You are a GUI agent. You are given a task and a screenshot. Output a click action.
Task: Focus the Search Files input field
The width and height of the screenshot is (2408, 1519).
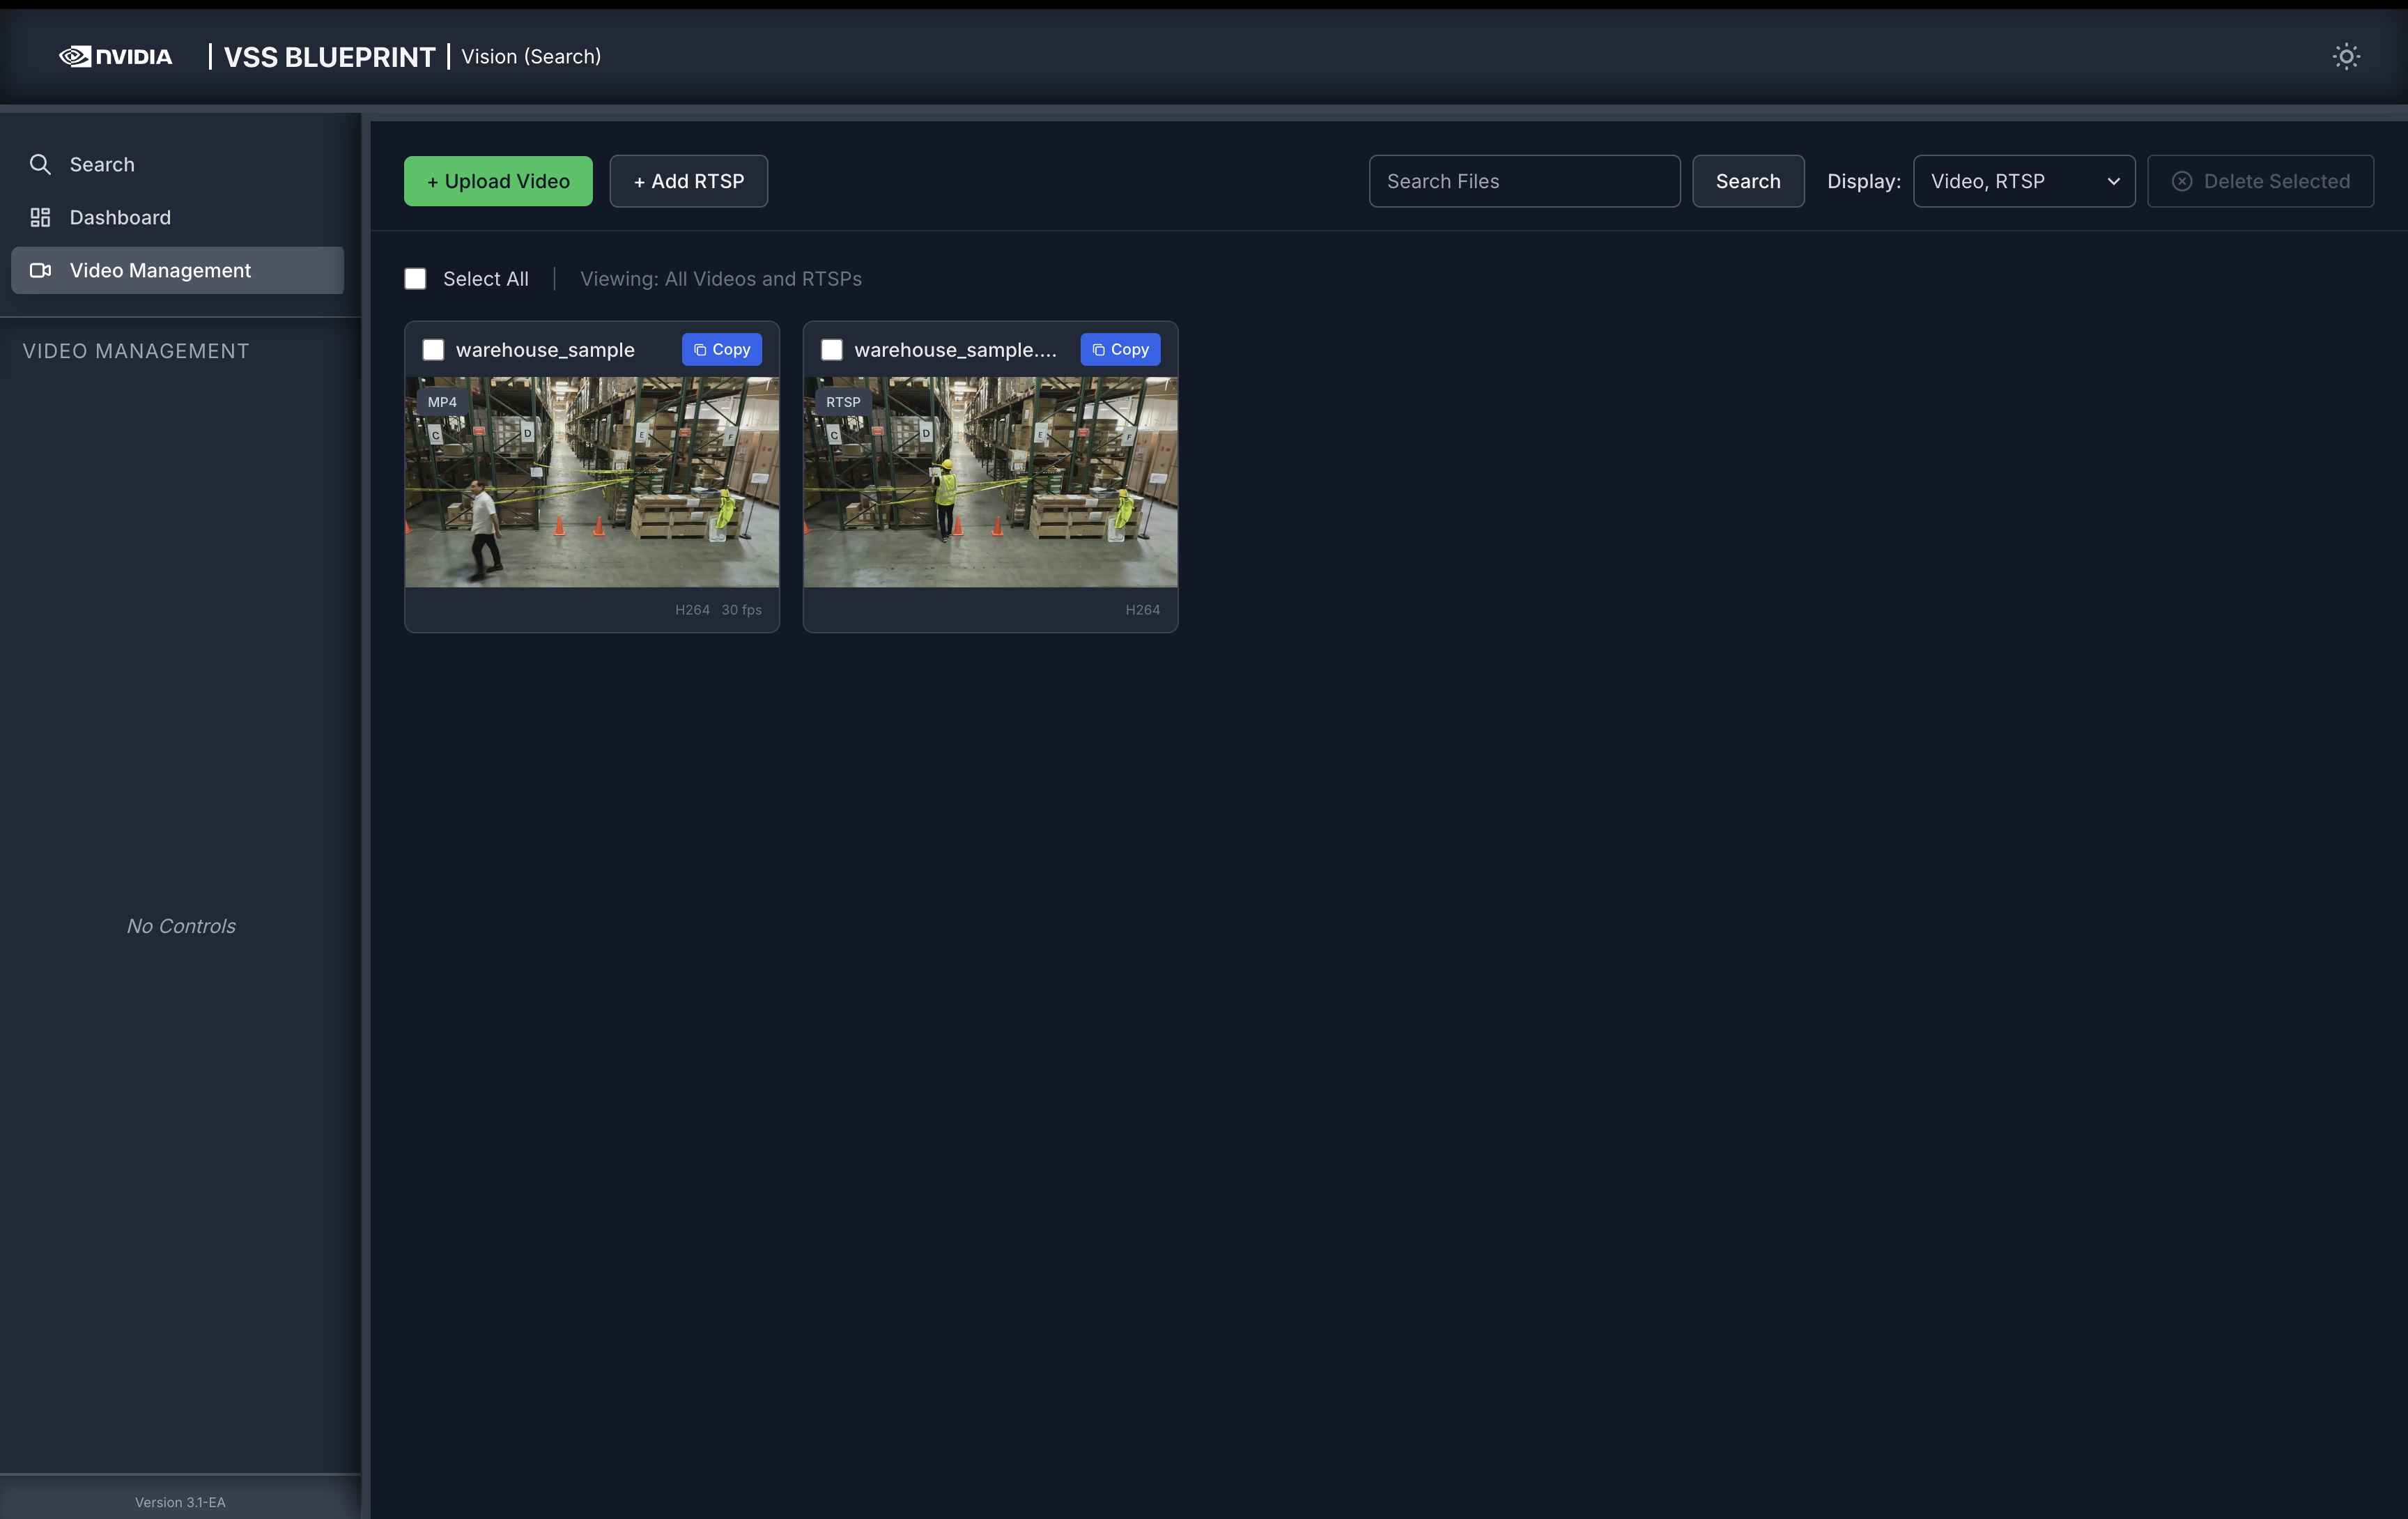(1523, 181)
